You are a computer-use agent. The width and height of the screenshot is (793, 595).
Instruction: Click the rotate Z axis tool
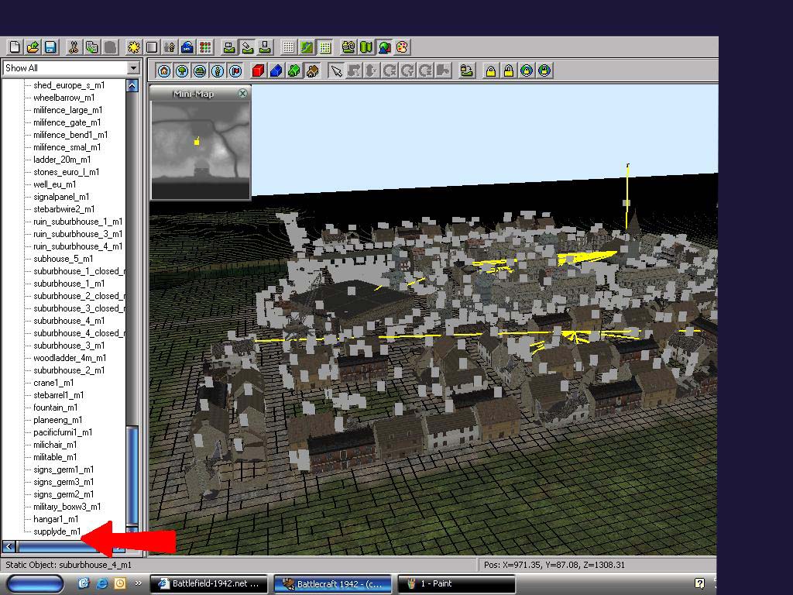425,71
